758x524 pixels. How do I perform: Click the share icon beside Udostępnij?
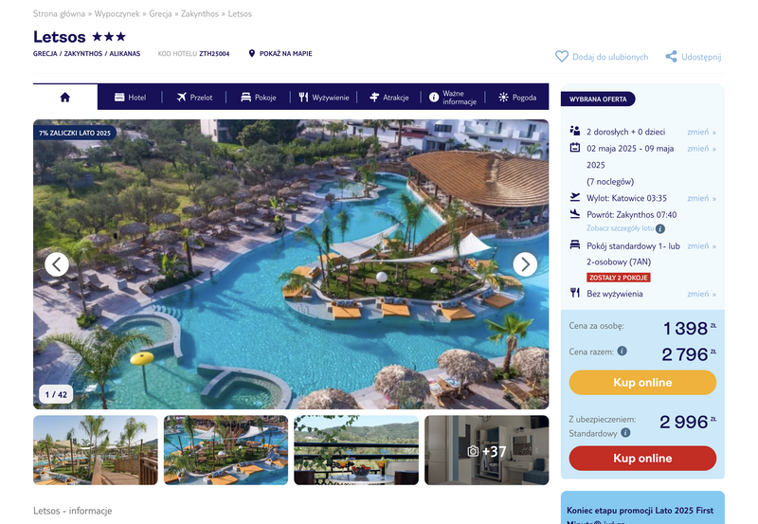(671, 57)
